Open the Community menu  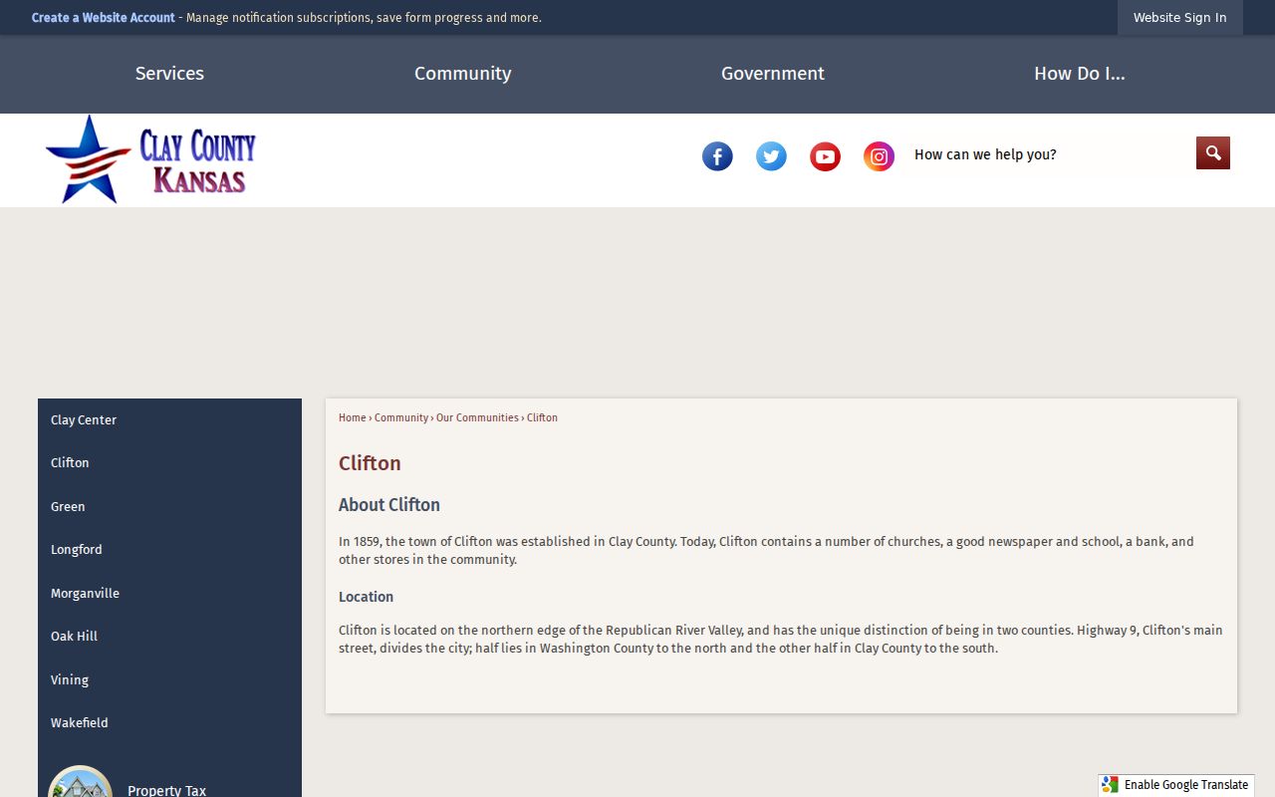point(463,74)
